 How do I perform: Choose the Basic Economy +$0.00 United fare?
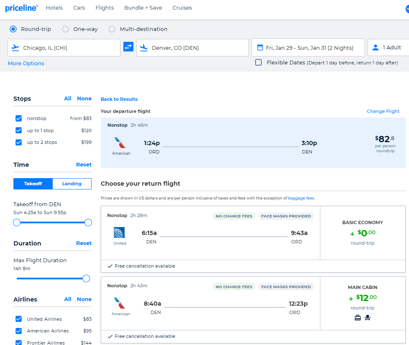[363, 233]
